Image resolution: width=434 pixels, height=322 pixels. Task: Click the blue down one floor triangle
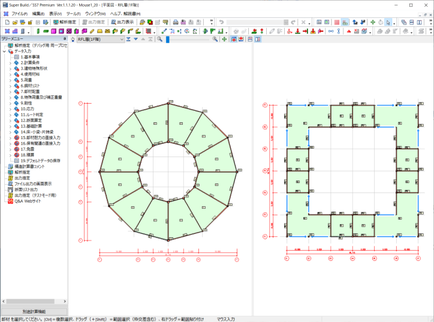(x=135, y=40)
